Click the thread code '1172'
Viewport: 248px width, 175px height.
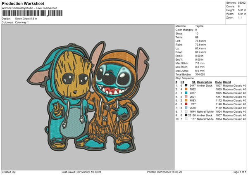pos(219,100)
